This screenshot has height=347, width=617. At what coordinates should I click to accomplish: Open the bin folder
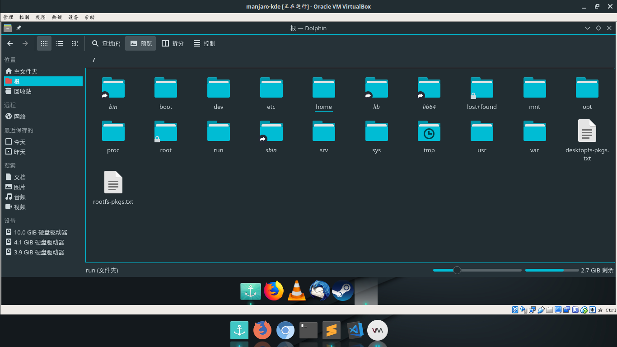tap(113, 94)
